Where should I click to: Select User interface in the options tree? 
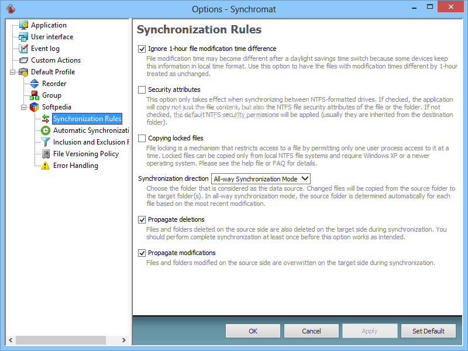(52, 37)
